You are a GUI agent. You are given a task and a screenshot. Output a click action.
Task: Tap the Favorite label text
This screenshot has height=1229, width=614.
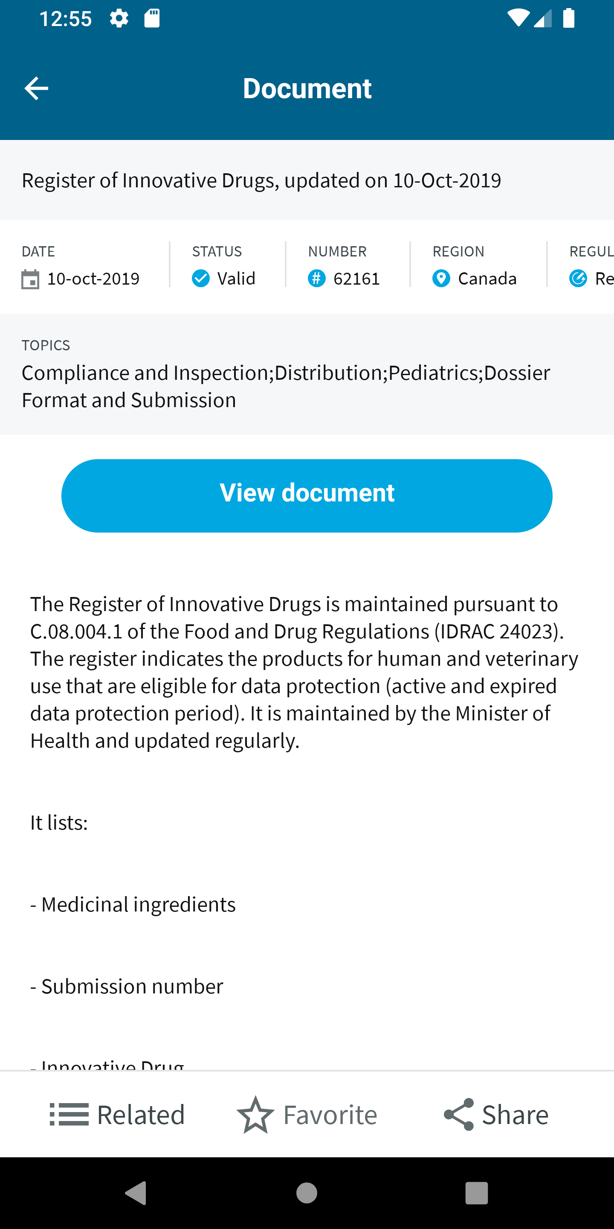click(330, 1115)
